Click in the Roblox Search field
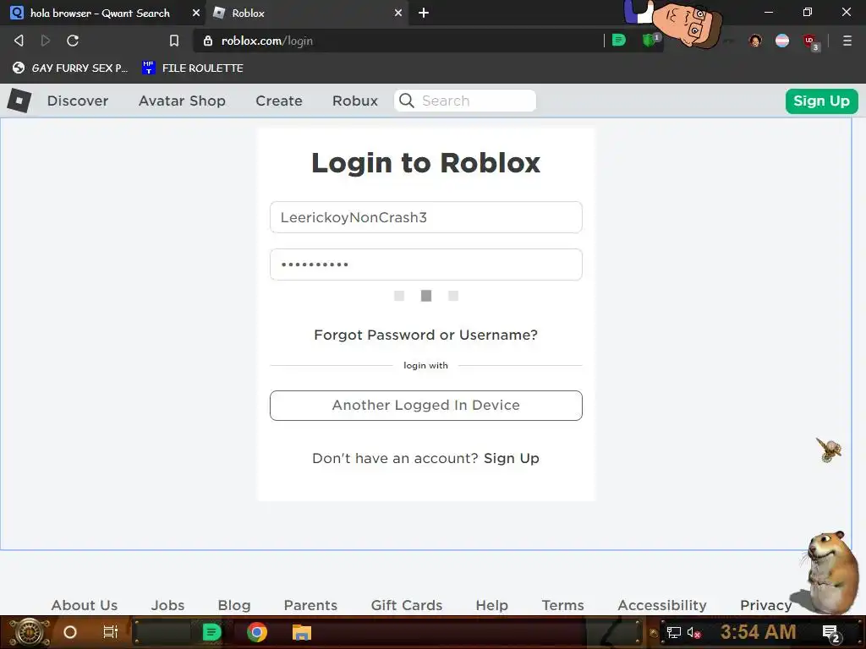Image resolution: width=866 pixels, height=649 pixels. 465,101
